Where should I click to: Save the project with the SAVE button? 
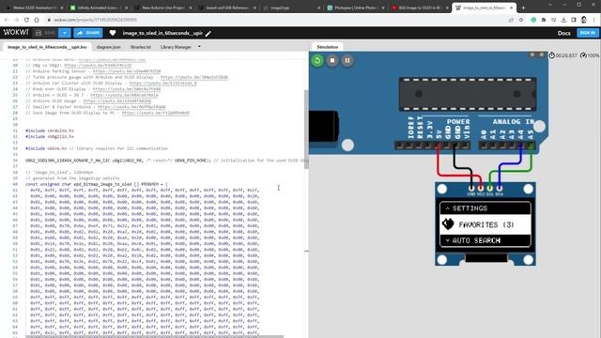[x=45, y=33]
